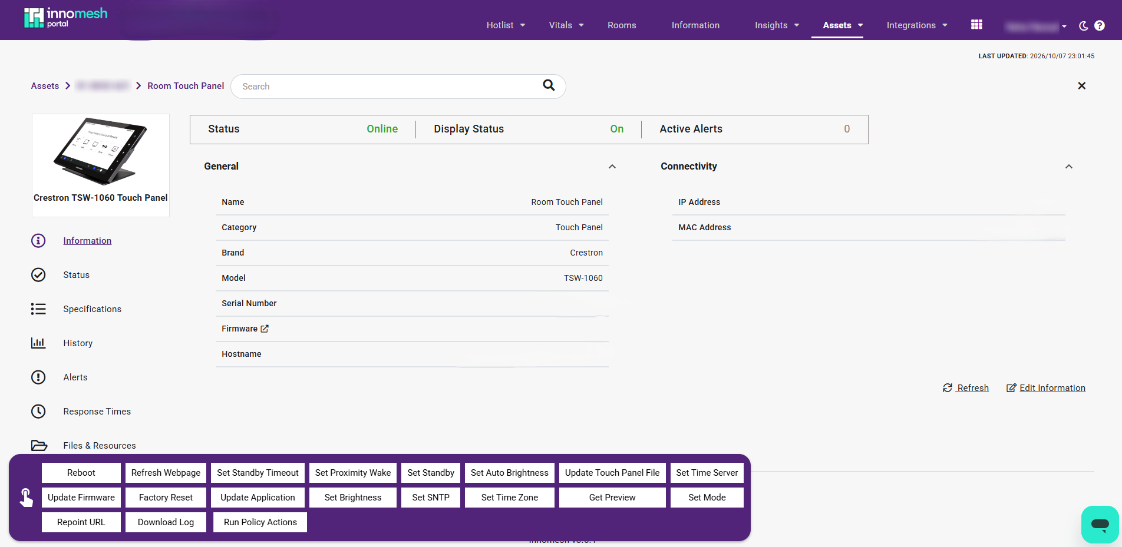Click the actions pointer hand icon
This screenshot has width=1122, height=547.
[x=26, y=498]
